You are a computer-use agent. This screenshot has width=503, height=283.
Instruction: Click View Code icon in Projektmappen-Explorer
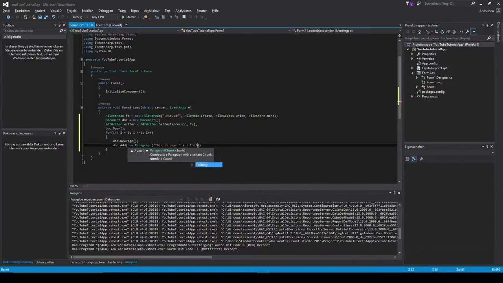(x=462, y=32)
